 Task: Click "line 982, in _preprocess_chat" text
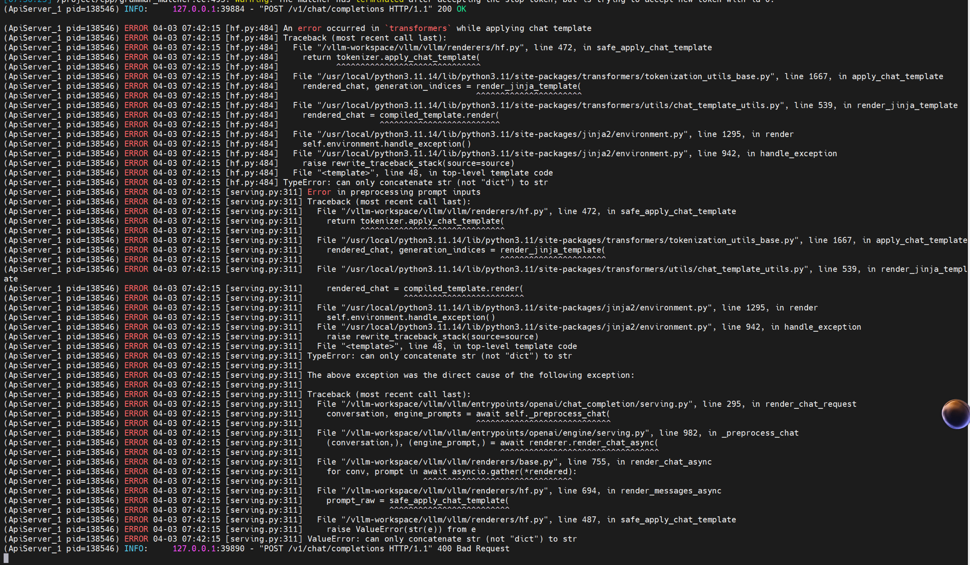click(x=729, y=433)
